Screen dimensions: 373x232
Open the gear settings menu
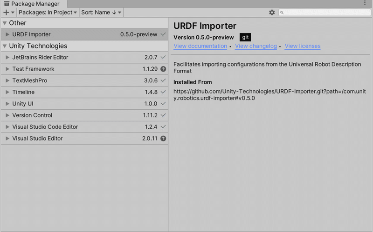(272, 13)
